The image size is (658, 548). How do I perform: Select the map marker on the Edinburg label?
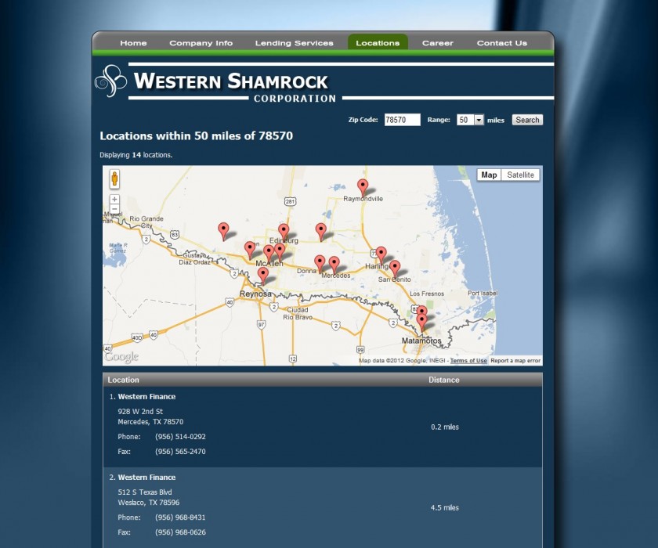[x=284, y=233]
